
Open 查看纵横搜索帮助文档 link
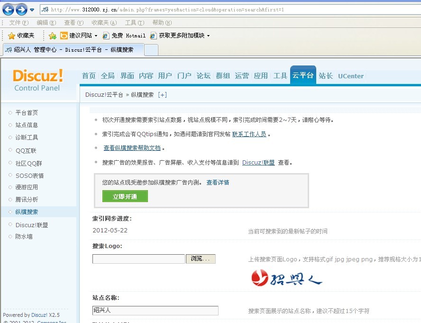(132, 148)
